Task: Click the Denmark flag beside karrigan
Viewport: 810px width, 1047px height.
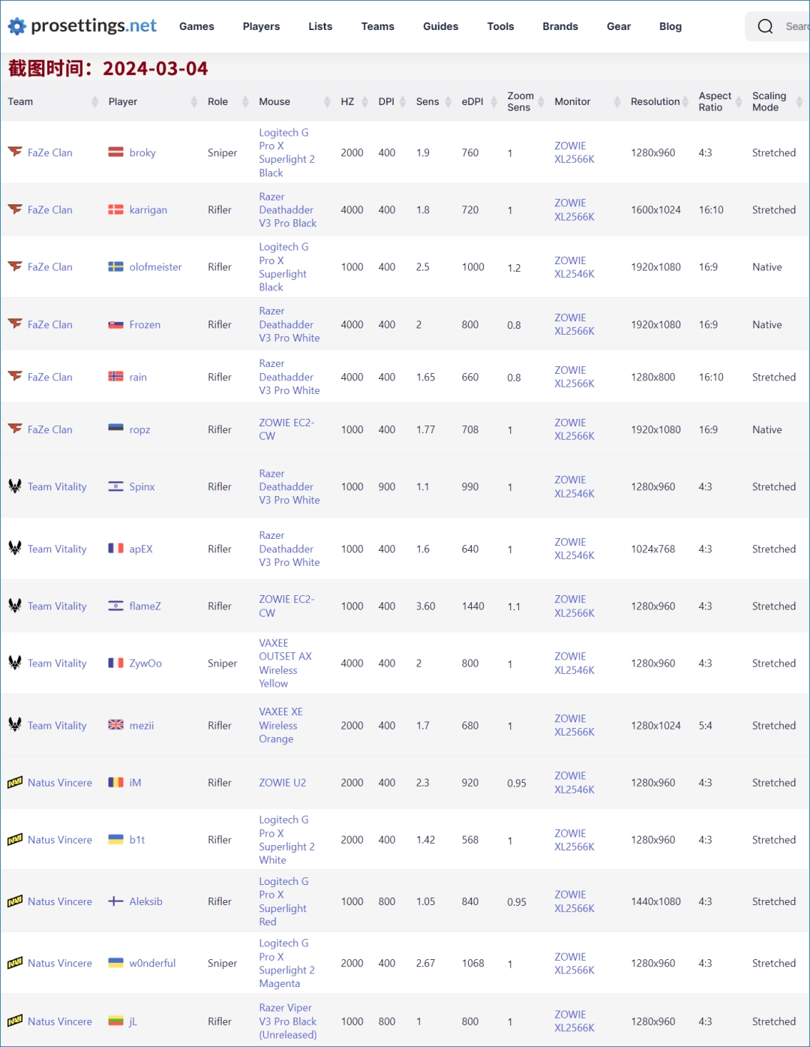Action: pos(115,209)
